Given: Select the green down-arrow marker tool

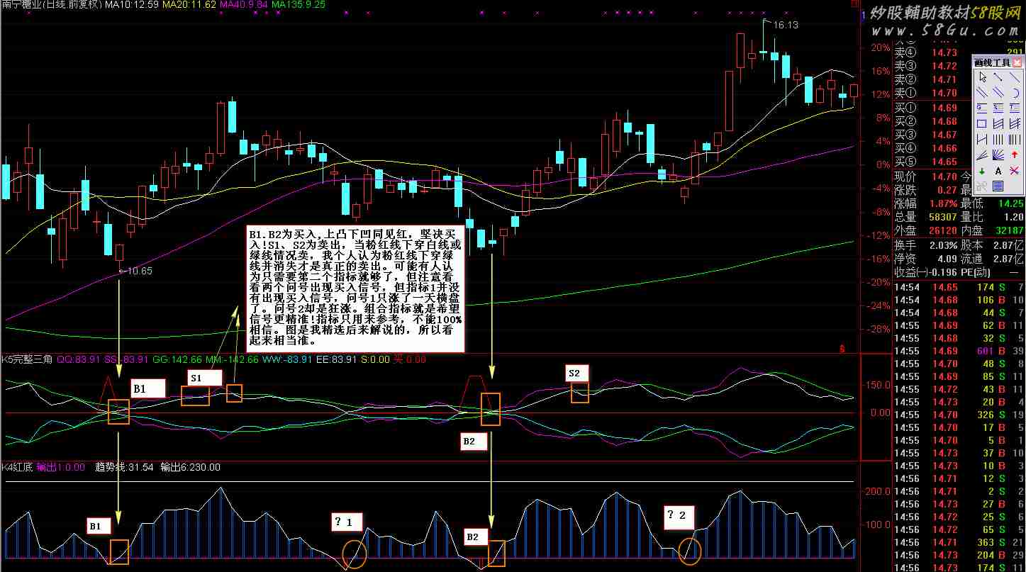Looking at the screenshot, I should point(982,171).
